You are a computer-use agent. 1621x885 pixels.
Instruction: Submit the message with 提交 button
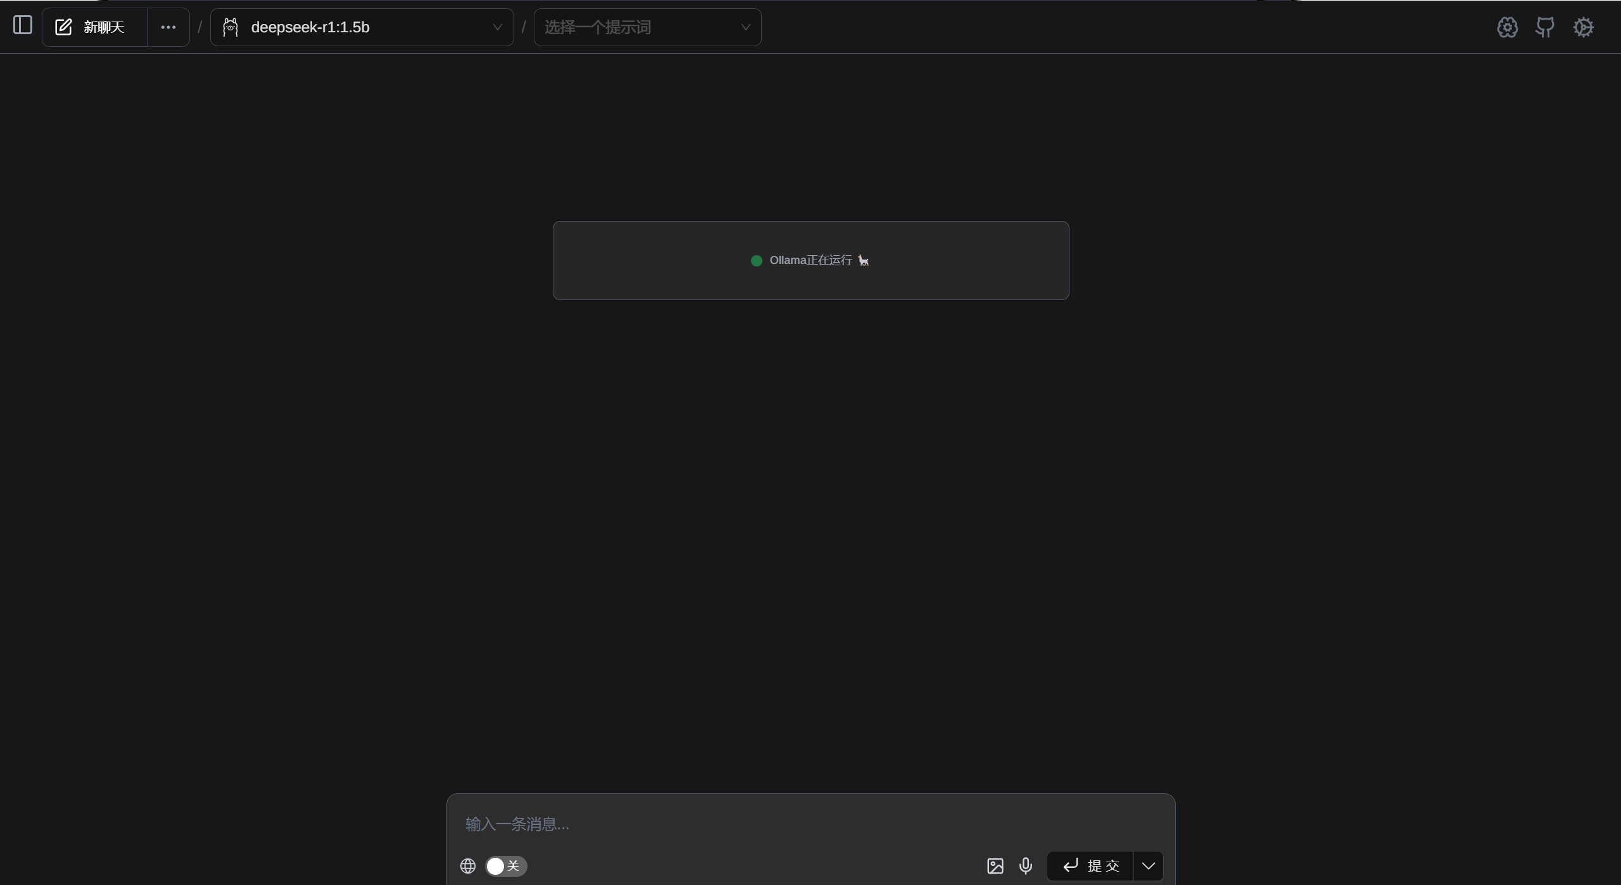tap(1090, 866)
